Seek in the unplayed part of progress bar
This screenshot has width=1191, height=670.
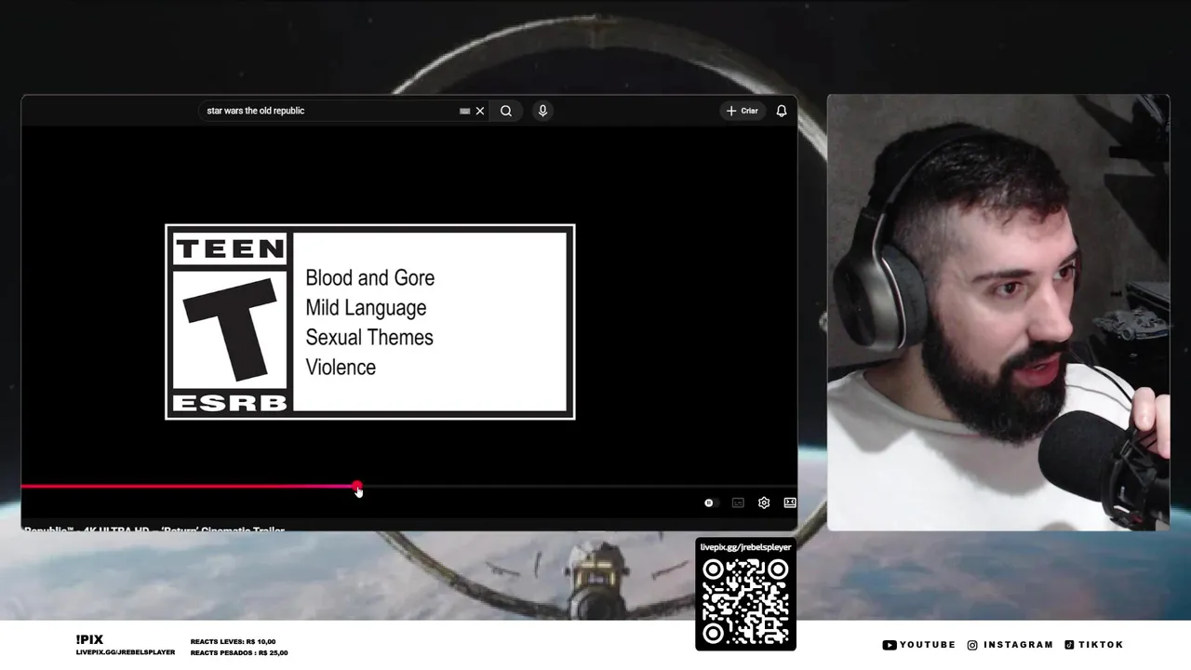(x=578, y=486)
